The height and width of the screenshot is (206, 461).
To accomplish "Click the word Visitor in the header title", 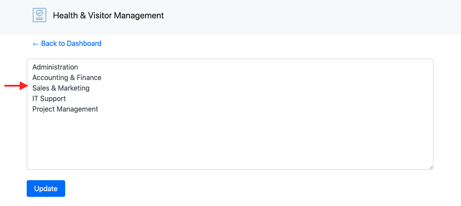I will (x=100, y=15).
